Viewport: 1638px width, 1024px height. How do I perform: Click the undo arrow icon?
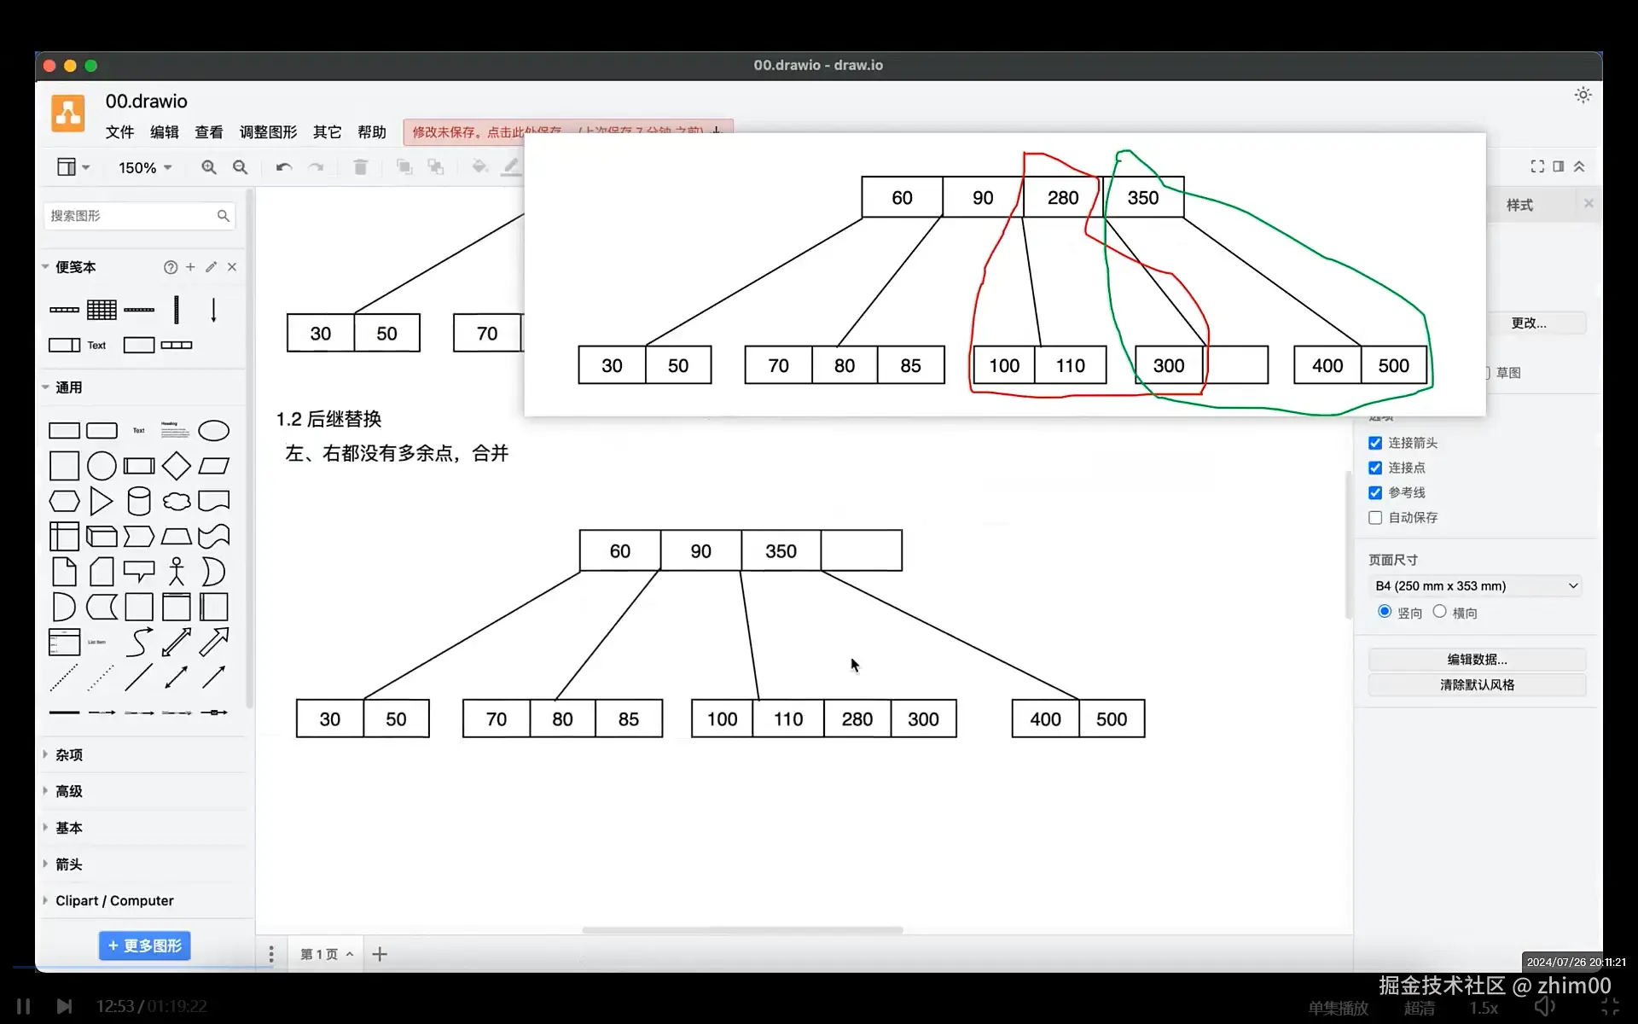click(283, 167)
